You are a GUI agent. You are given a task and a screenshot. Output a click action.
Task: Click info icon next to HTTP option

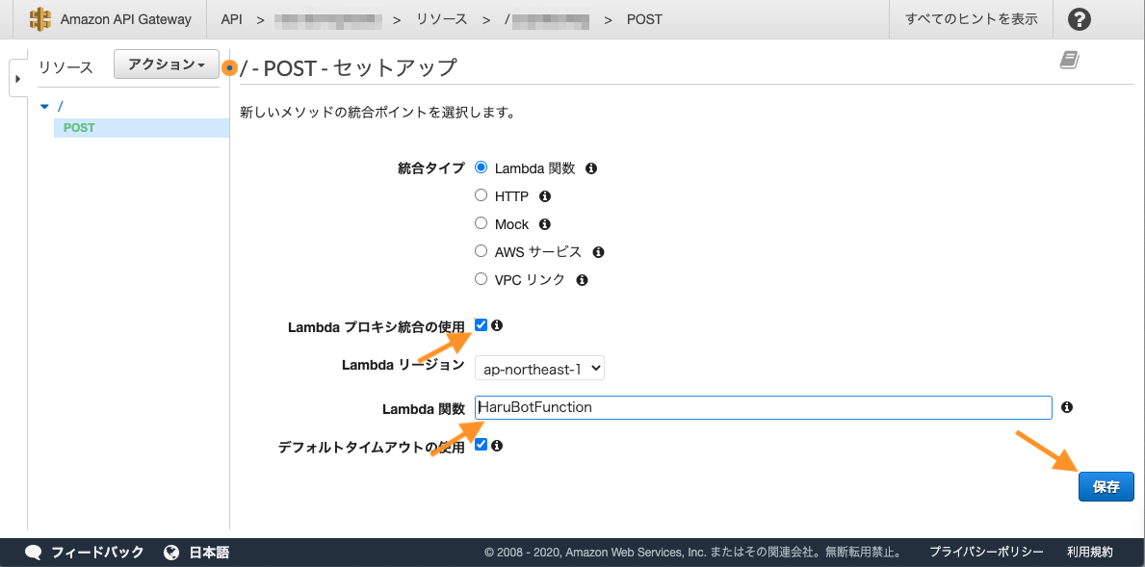click(544, 196)
